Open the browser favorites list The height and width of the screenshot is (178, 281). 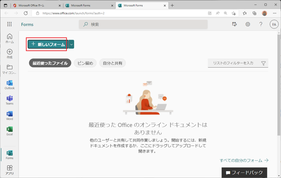[x=245, y=13]
